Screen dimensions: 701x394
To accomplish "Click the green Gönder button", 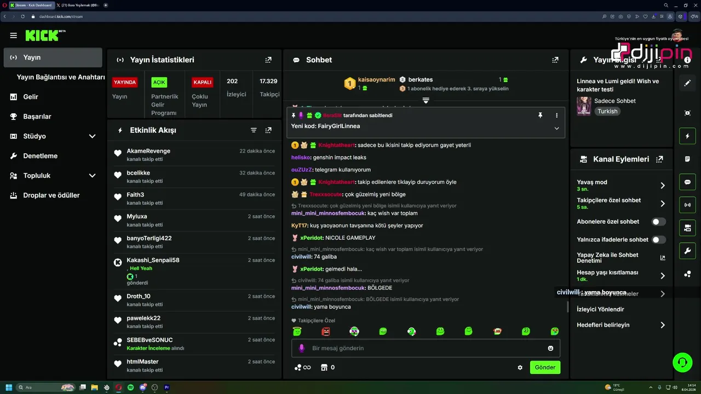I will (x=545, y=367).
